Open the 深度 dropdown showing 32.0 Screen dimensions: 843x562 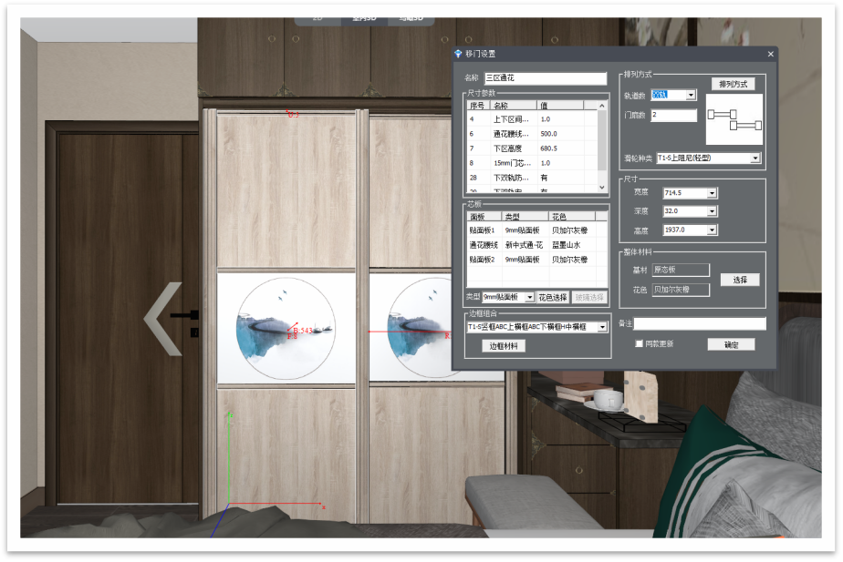[712, 211]
